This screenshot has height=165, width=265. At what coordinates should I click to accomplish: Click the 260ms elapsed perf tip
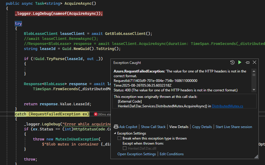coord(104,114)
